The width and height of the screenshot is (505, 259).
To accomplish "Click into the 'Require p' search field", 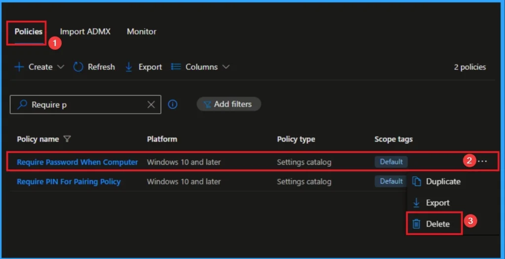I will click(85, 104).
